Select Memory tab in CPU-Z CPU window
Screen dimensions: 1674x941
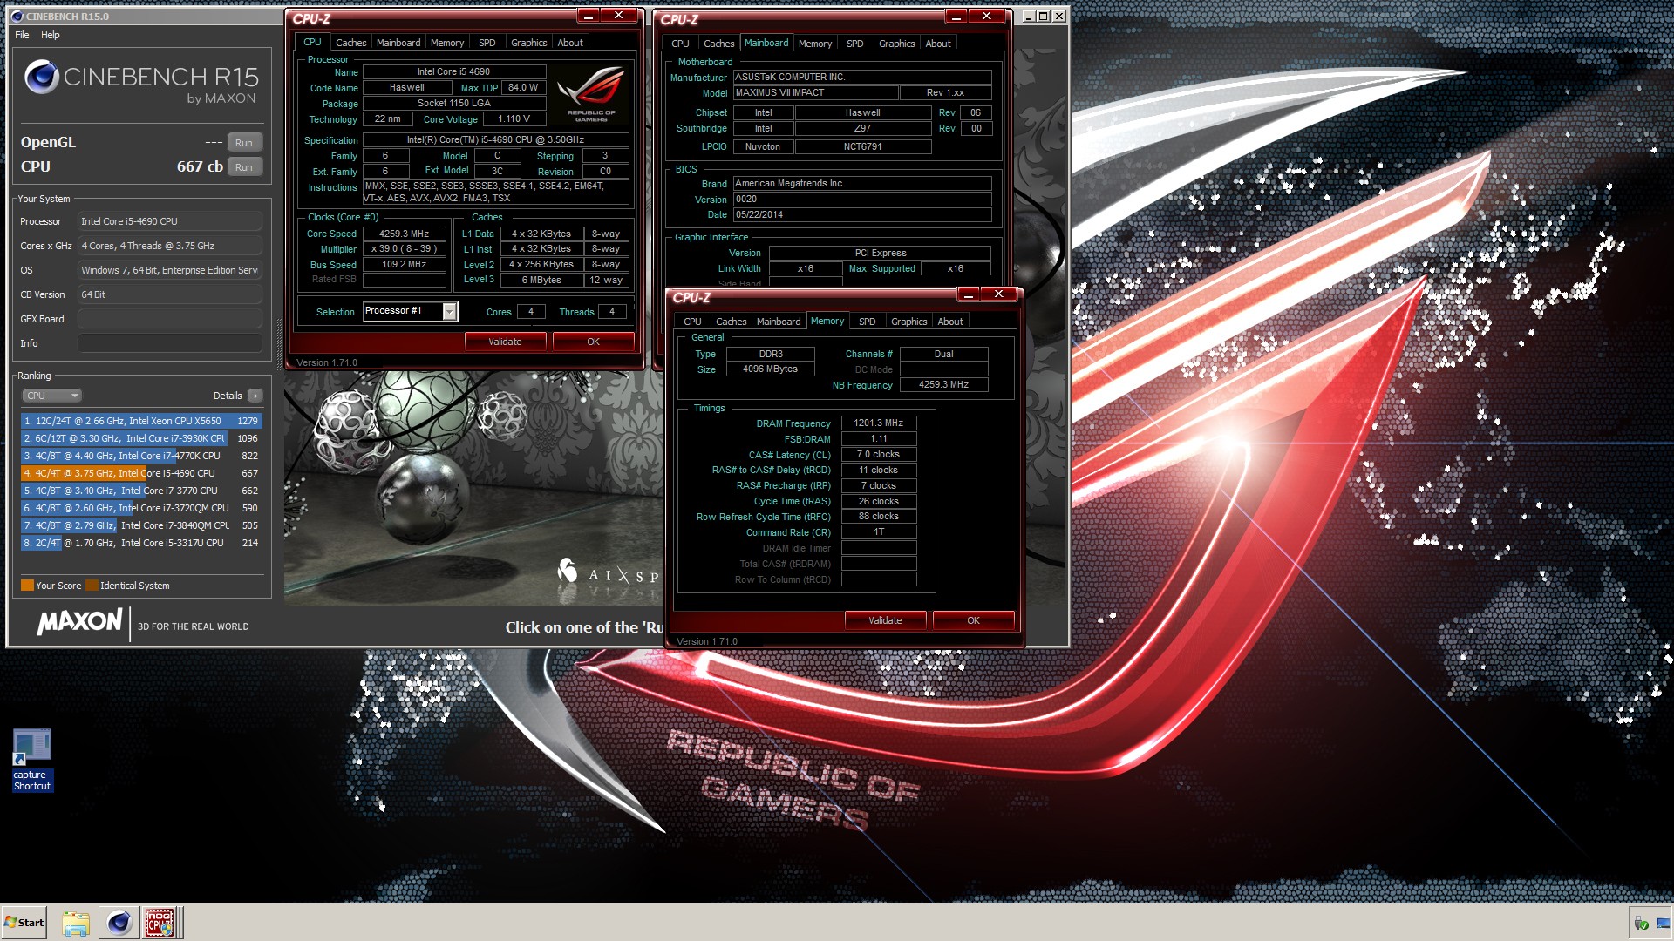447,43
